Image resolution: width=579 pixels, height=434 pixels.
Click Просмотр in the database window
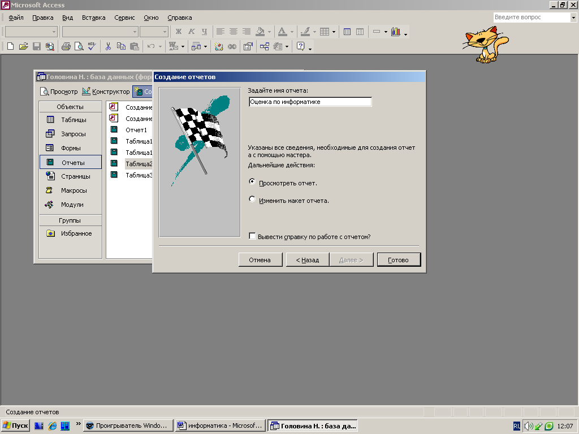tap(59, 92)
